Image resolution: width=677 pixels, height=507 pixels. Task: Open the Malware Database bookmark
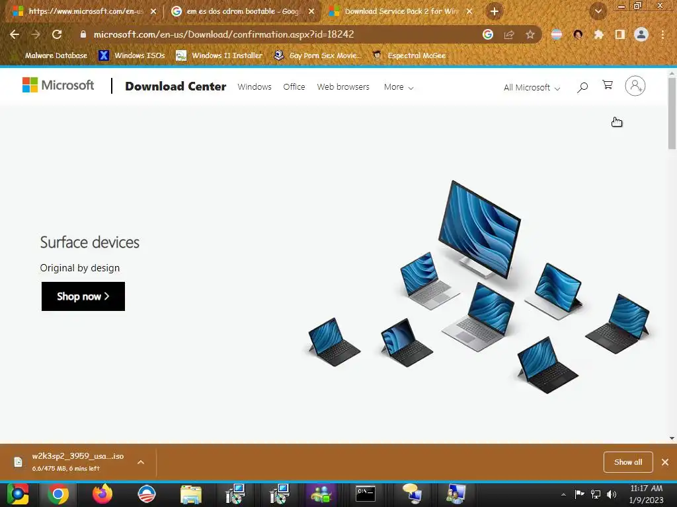coord(56,55)
